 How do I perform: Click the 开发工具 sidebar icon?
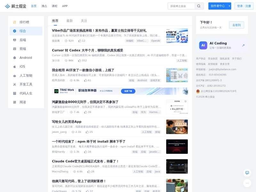14,84
